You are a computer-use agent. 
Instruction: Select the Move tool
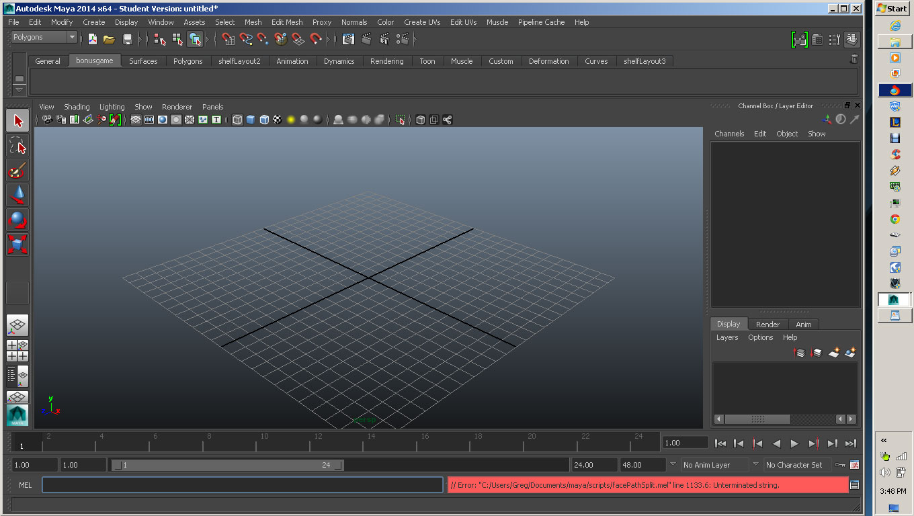coord(17,194)
